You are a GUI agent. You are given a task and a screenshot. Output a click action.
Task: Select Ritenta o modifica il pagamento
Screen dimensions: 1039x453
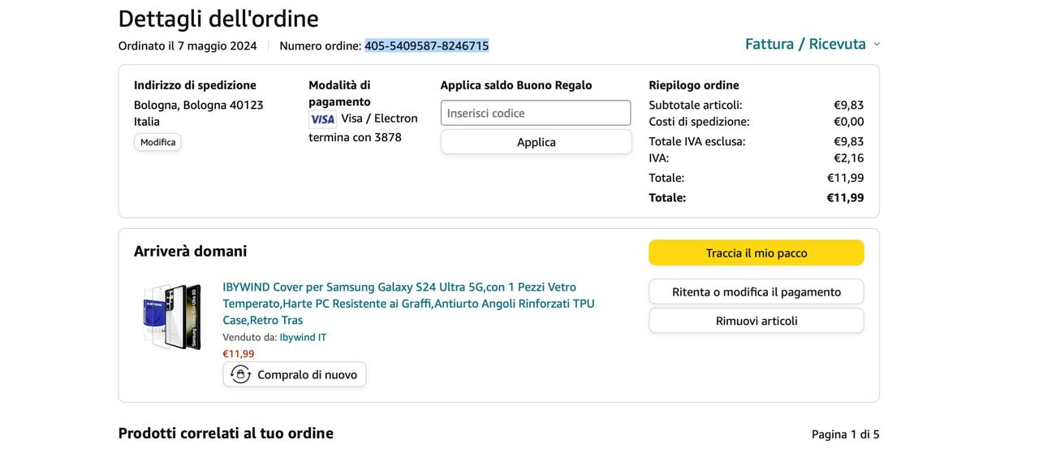(756, 292)
